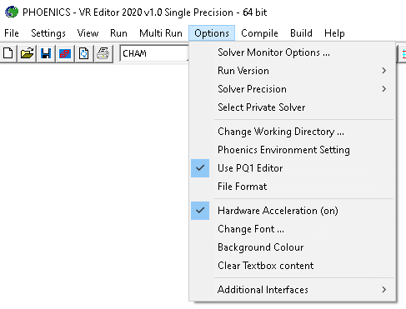Choose Solver Monitor Options...
406x309 pixels.
pyautogui.click(x=292, y=52)
